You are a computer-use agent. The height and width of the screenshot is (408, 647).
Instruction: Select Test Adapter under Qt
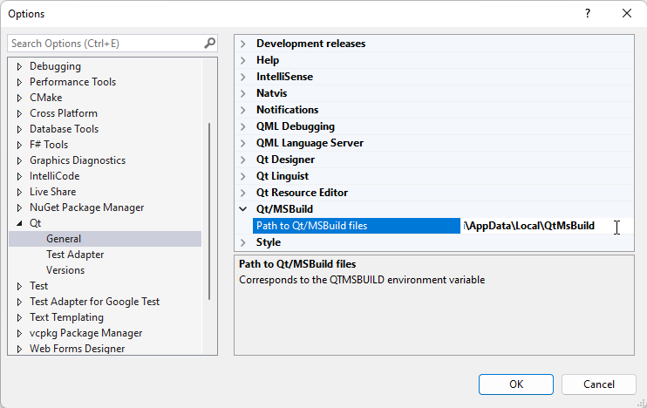tap(75, 255)
